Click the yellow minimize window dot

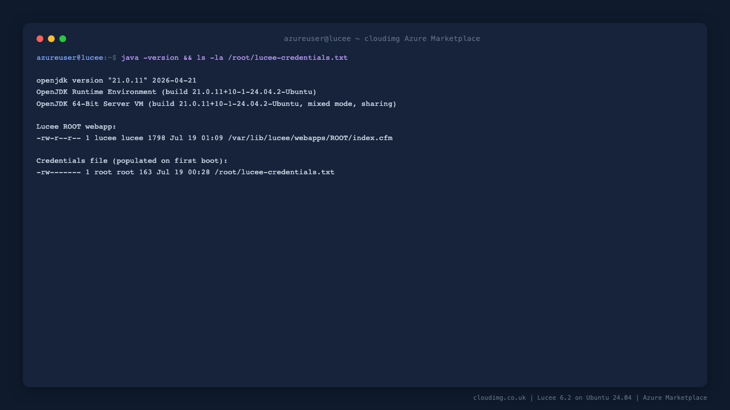tap(51, 39)
